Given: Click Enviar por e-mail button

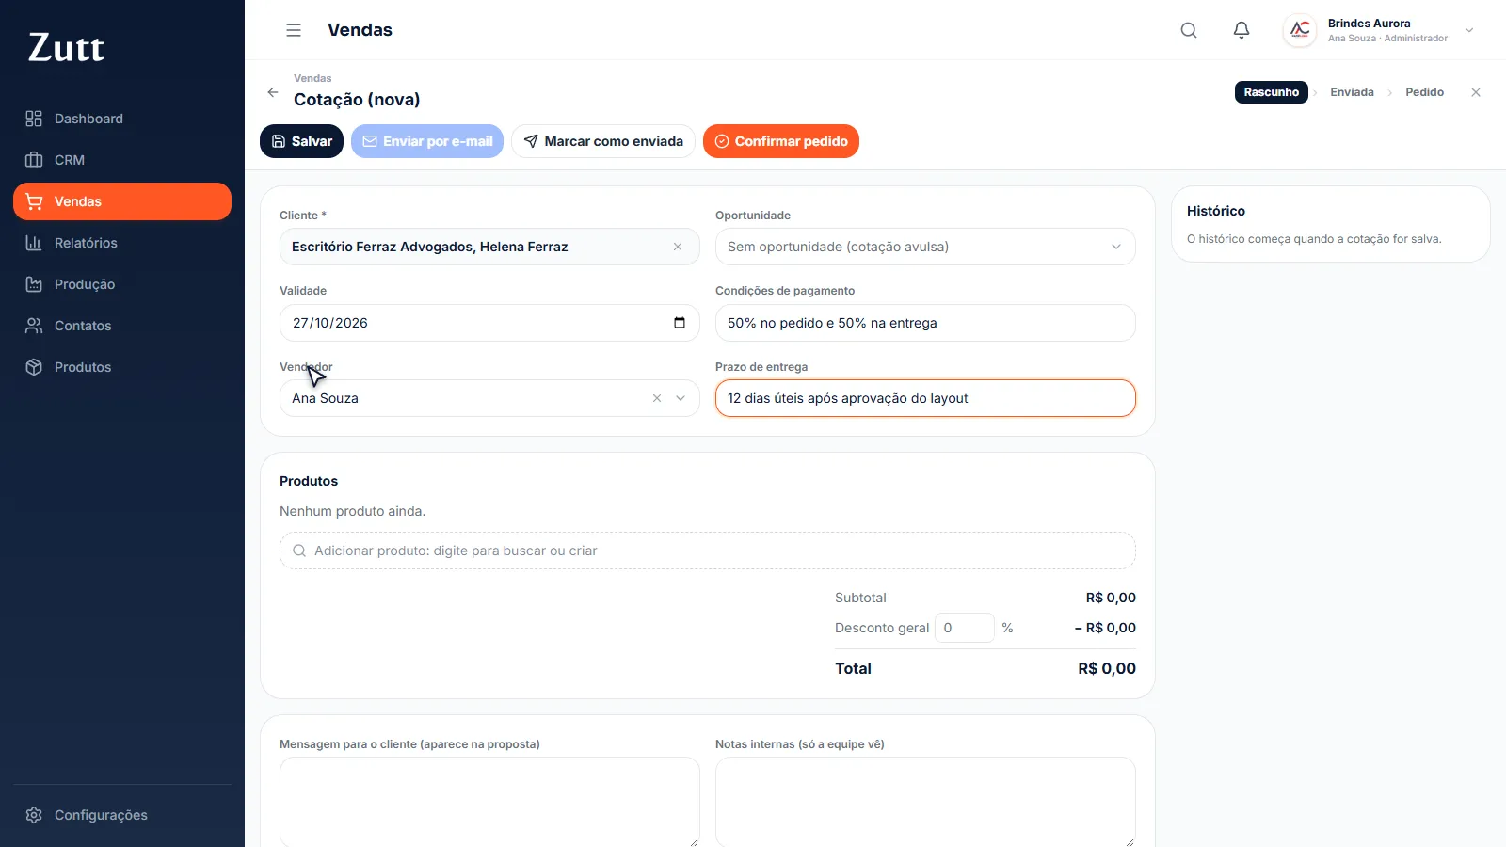Looking at the screenshot, I should pyautogui.click(x=427, y=141).
